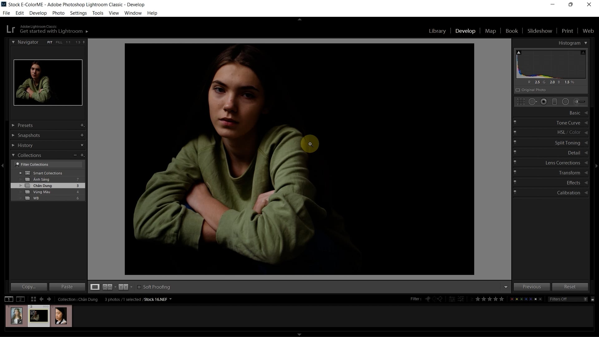The width and height of the screenshot is (599, 337).
Task: Switch to Before/After Left/Right view
Action: (x=107, y=287)
